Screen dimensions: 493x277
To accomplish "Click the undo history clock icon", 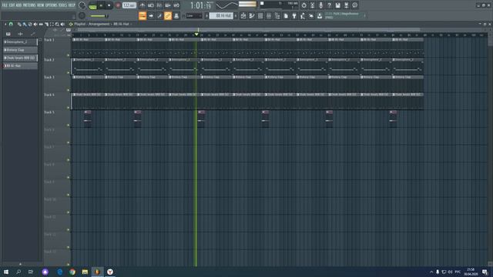I will click(x=304, y=5).
